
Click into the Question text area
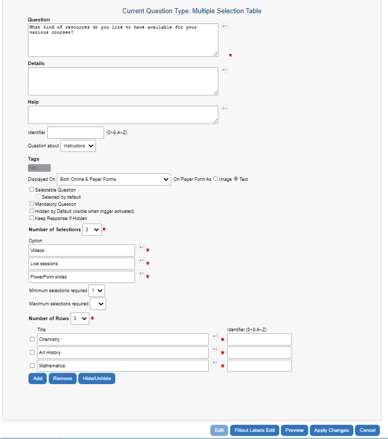click(123, 40)
